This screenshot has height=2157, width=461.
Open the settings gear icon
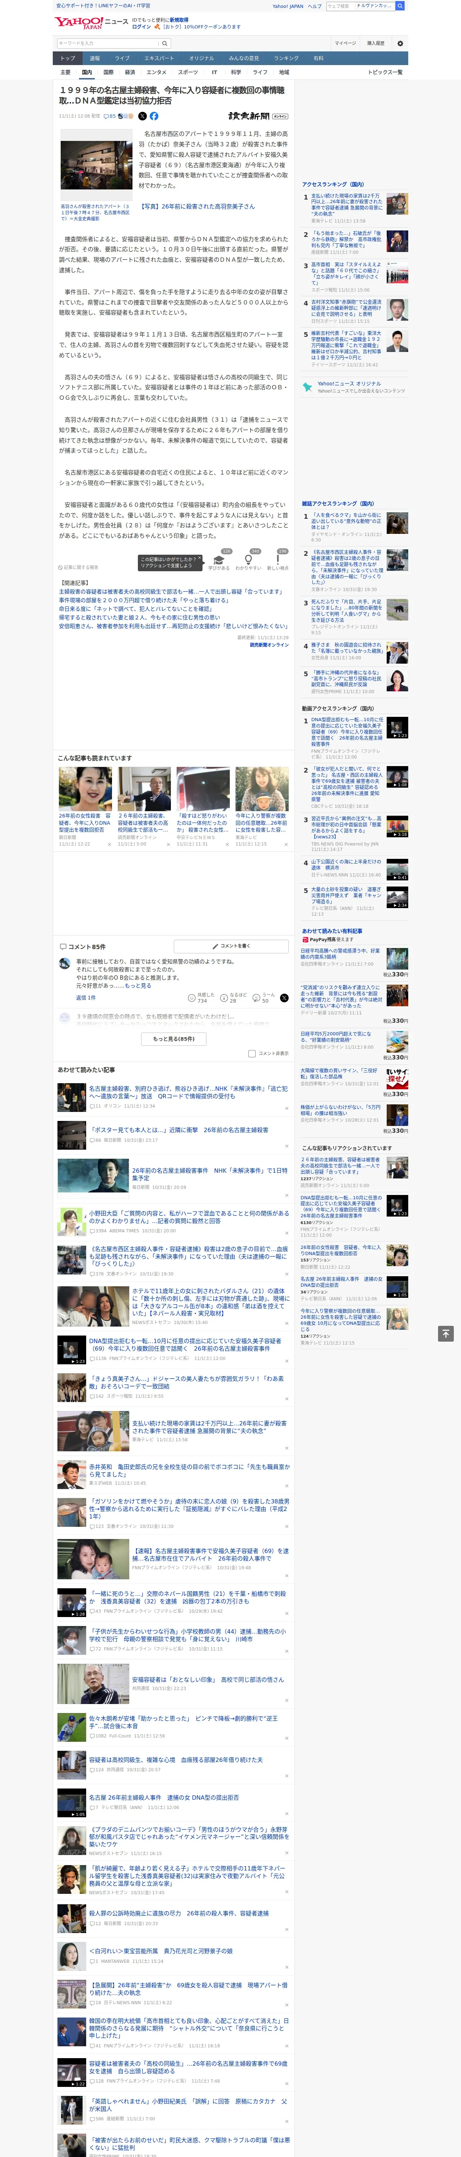point(400,43)
